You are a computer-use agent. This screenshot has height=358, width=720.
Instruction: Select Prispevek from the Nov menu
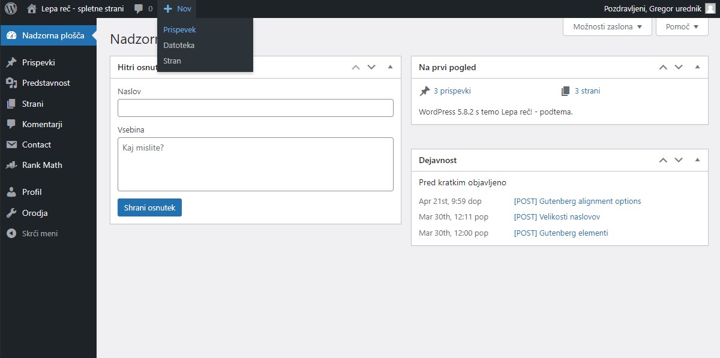tap(179, 29)
